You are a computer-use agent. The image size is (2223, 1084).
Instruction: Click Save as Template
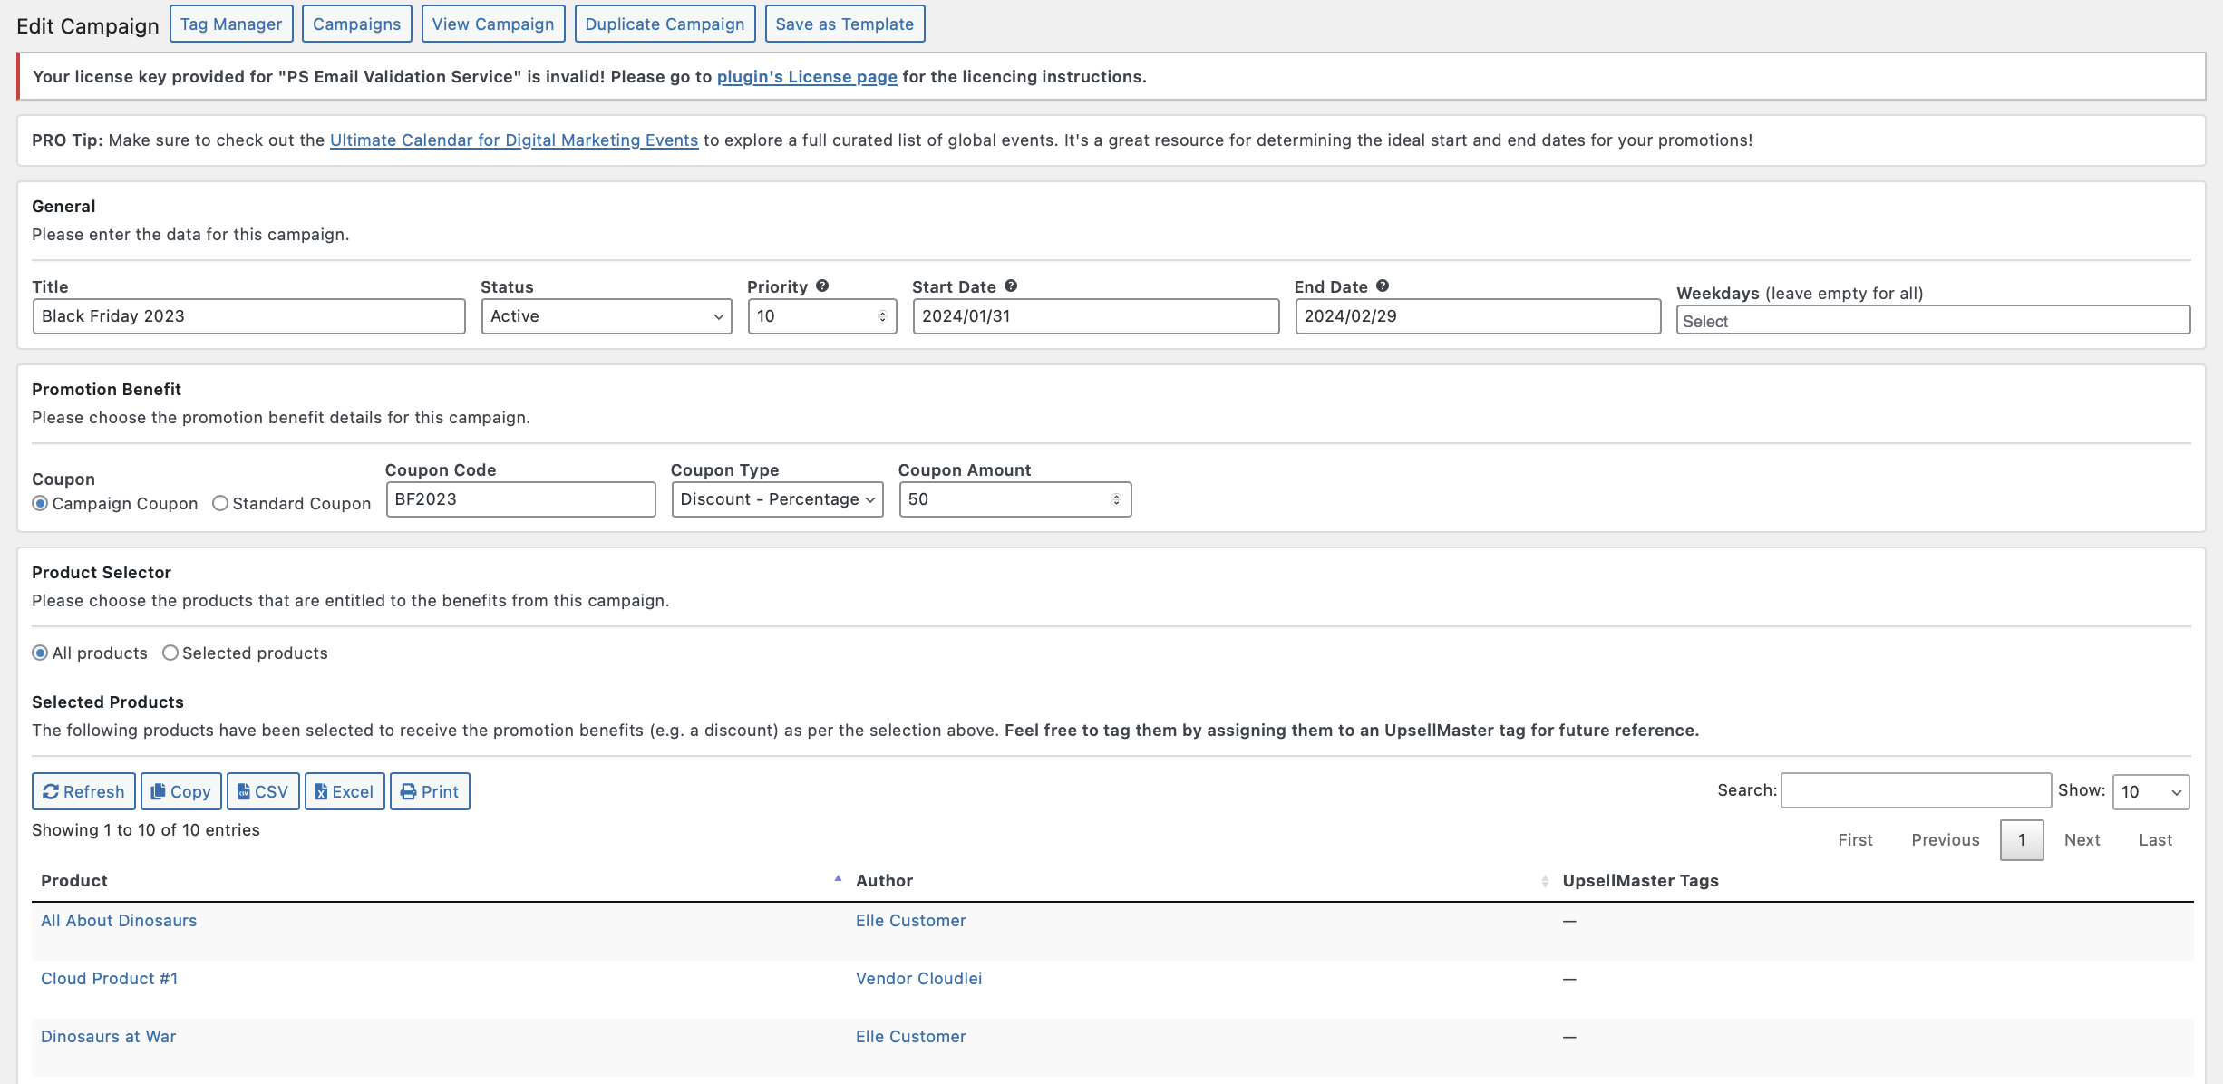[845, 24]
